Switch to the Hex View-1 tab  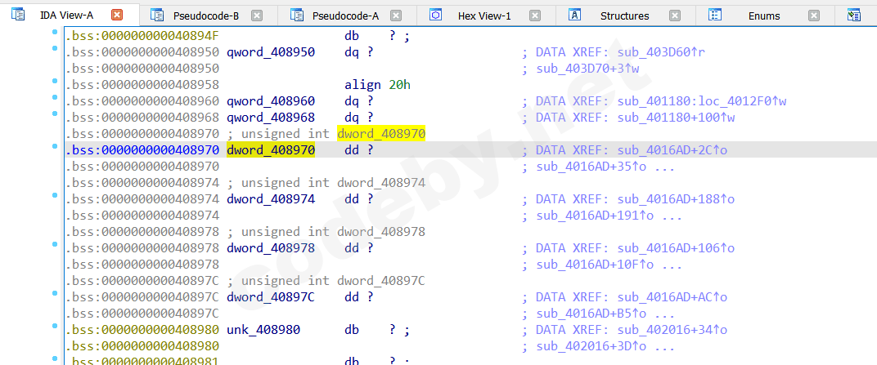click(484, 16)
